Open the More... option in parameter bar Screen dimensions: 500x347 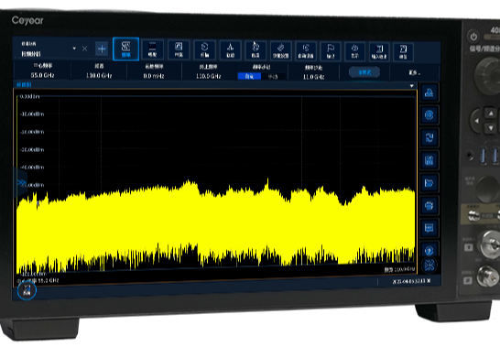tap(415, 73)
